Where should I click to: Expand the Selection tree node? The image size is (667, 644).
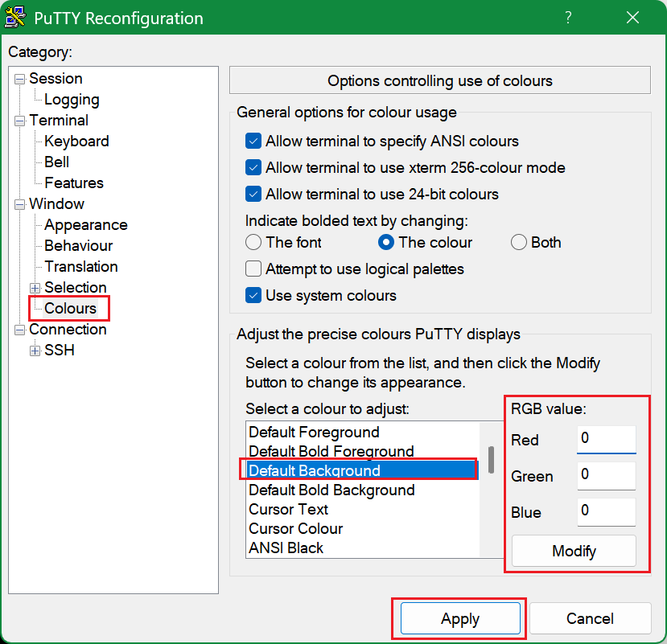[35, 288]
